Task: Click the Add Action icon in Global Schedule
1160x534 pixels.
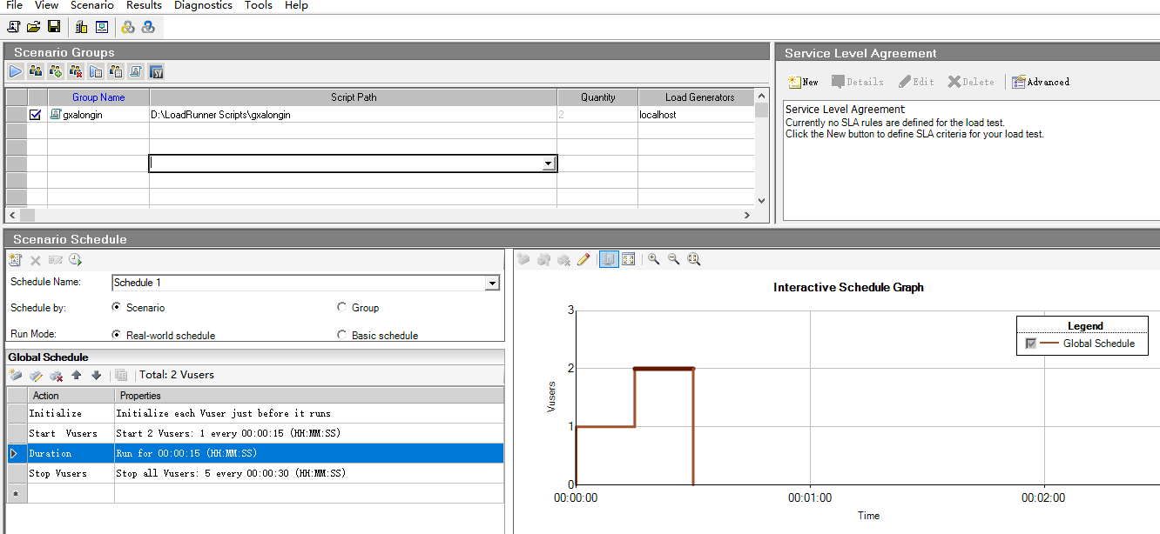Action: click(x=16, y=376)
